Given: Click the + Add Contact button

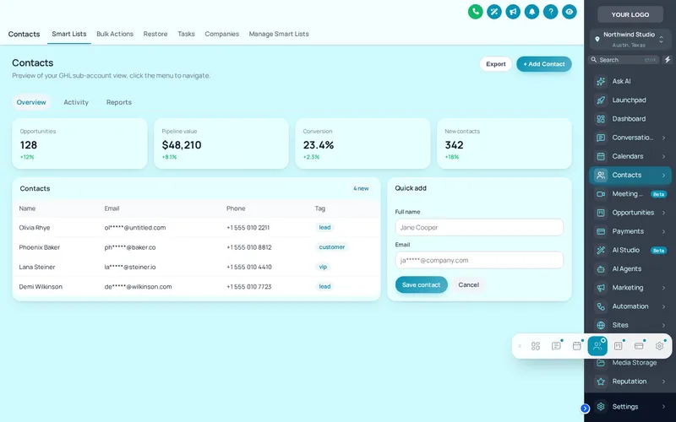Looking at the screenshot, I should [x=544, y=64].
